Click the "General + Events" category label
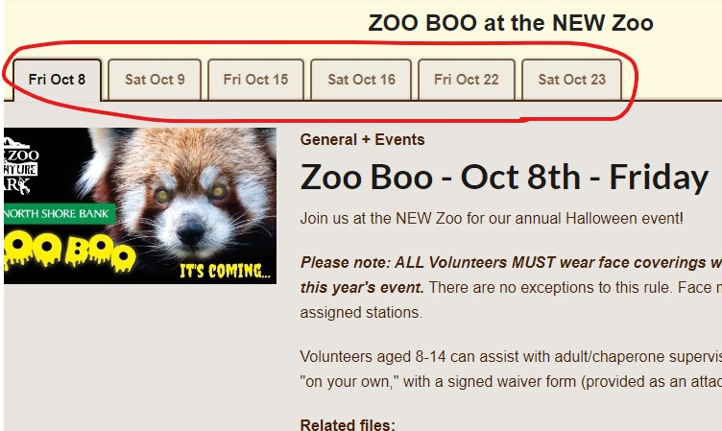 [362, 140]
